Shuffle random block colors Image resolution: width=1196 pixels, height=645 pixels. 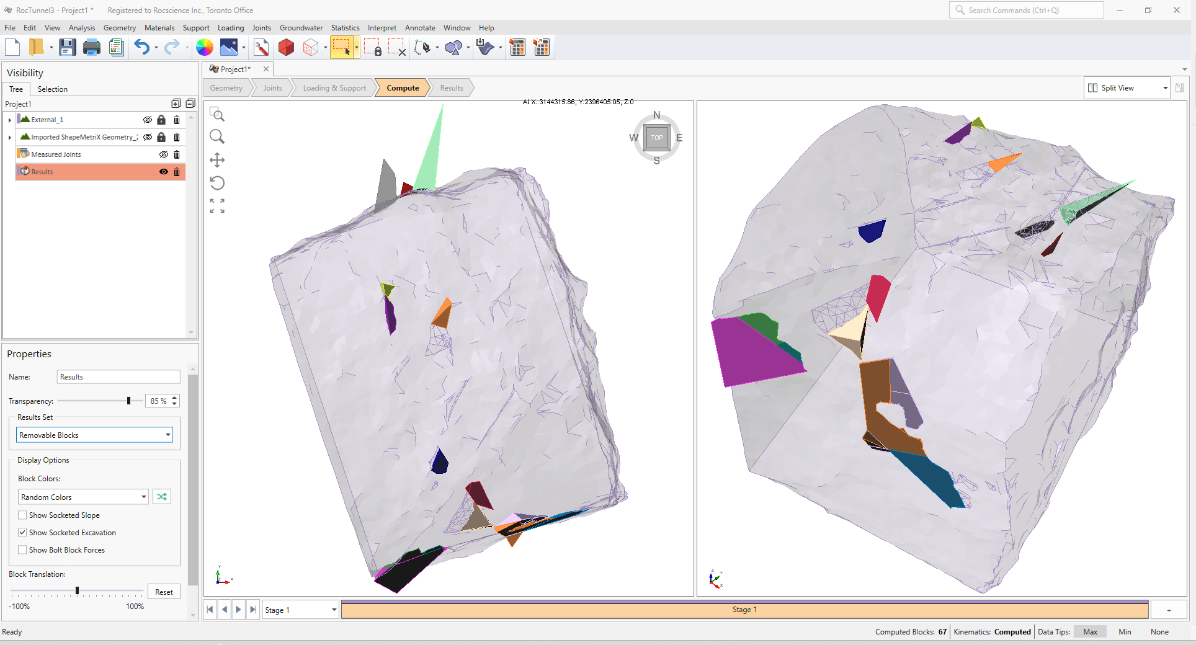(x=162, y=497)
